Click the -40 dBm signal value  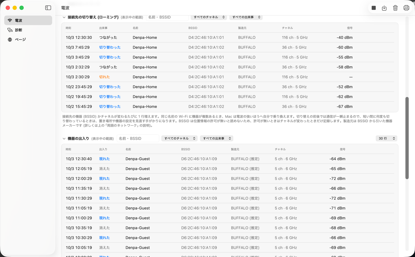tap(345, 37)
